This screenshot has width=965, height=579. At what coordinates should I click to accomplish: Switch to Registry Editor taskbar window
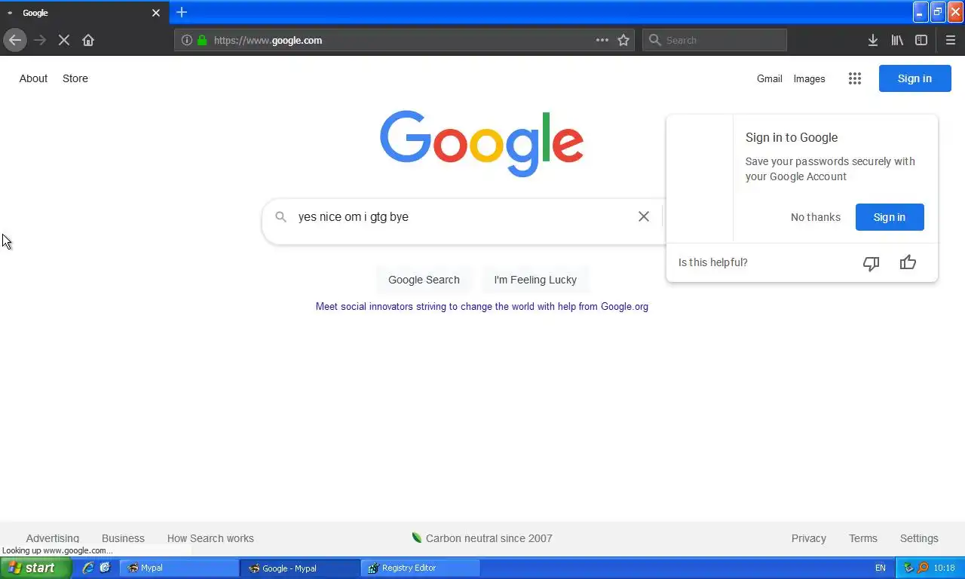pos(421,568)
